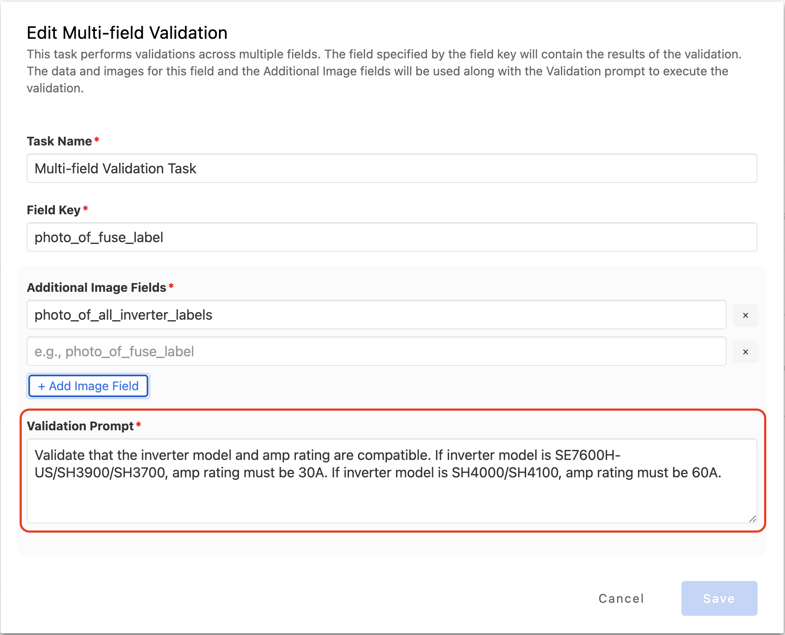Click the empty image field with placeholder text
This screenshot has width=785, height=635.
tap(376, 351)
